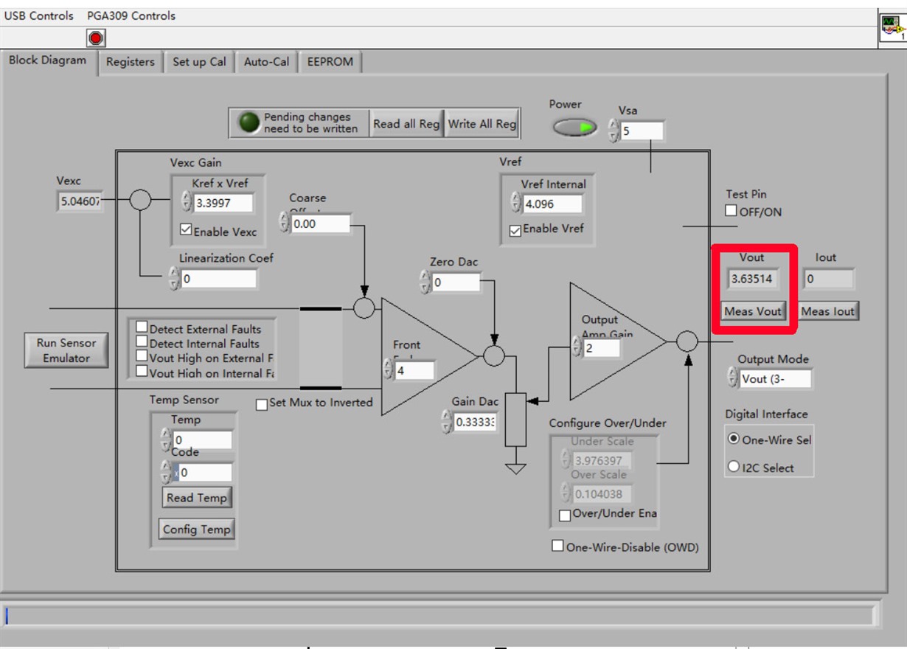Click the Vref Internal selector arrows

(515, 203)
